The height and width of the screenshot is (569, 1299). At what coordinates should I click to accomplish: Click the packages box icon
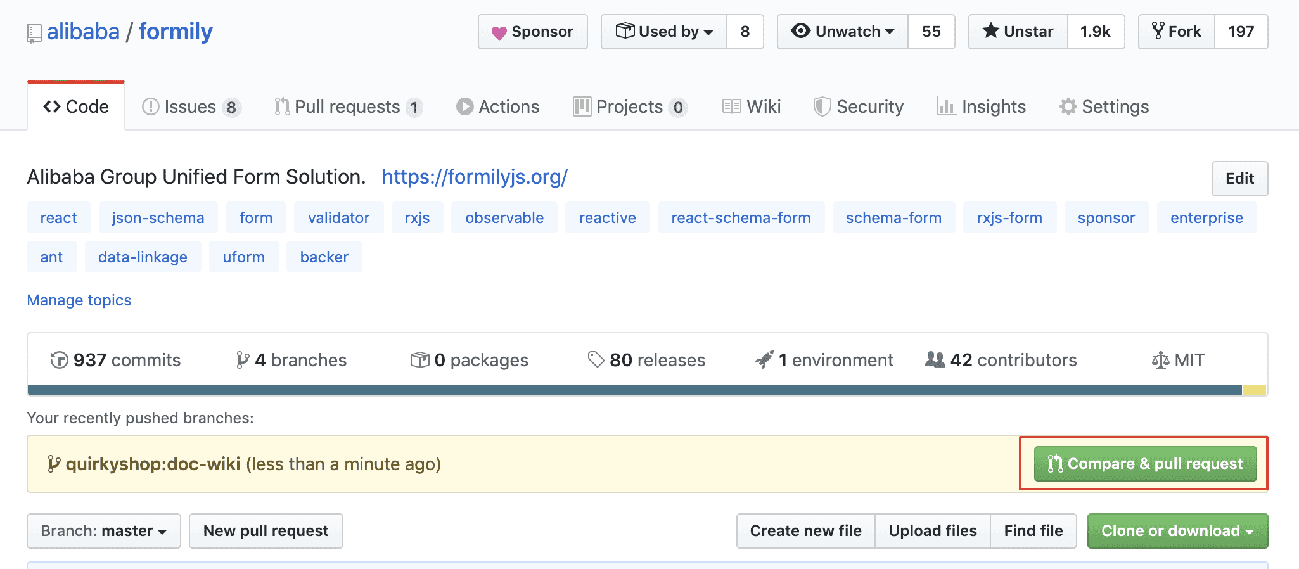point(419,361)
